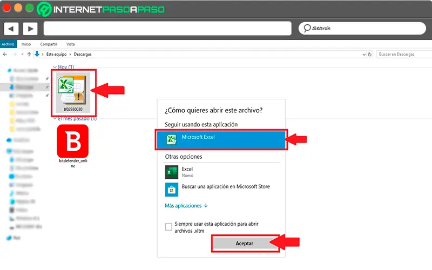The height and width of the screenshot is (270, 432).
Task: Expand Más aplicaciones list
Action: click(186, 206)
